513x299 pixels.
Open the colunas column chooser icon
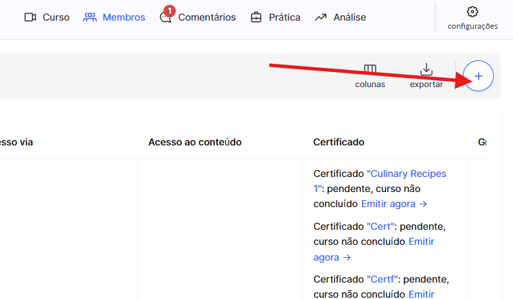370,69
